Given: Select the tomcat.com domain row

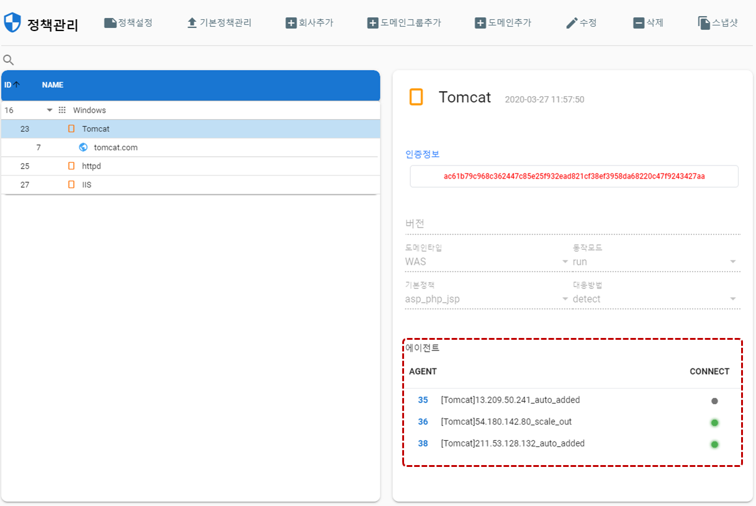Looking at the screenshot, I should click(x=191, y=148).
